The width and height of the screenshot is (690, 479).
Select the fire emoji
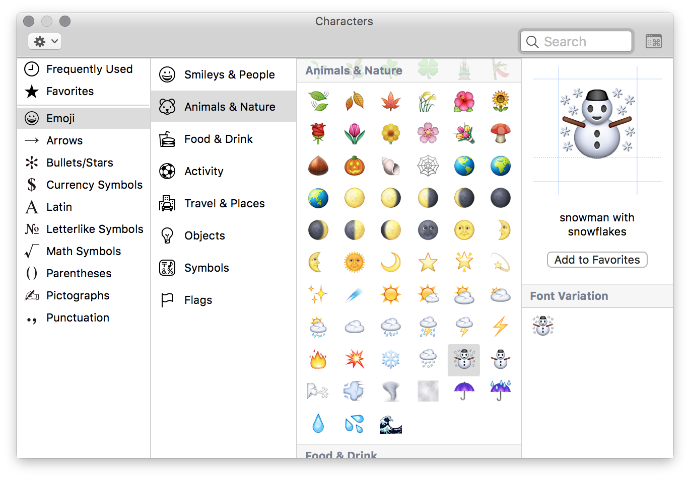[318, 359]
